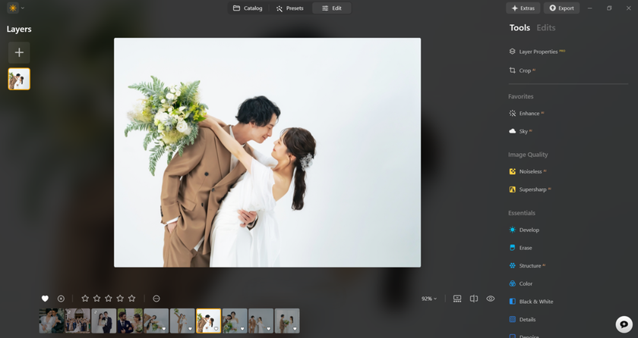Expand the Structure AI tool

pos(527,266)
